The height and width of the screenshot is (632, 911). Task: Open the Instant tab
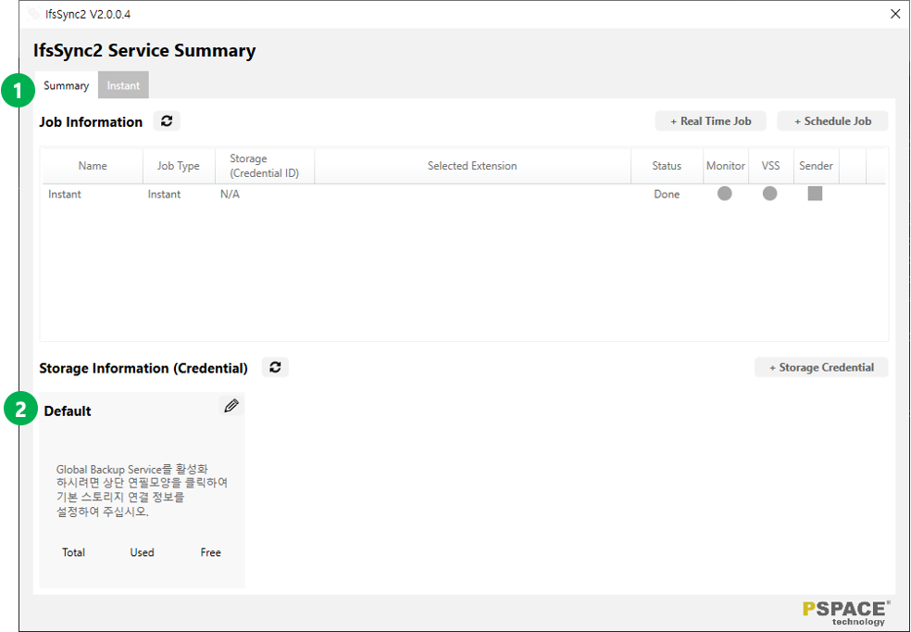click(123, 85)
